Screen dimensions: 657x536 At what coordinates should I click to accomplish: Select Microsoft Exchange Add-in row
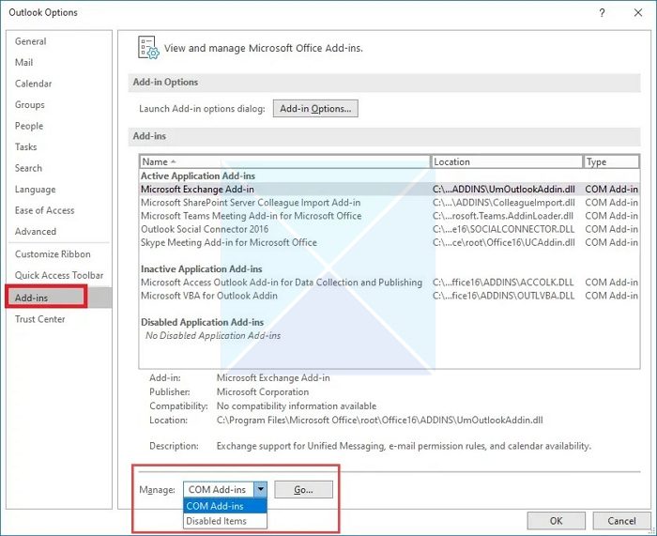click(390, 190)
